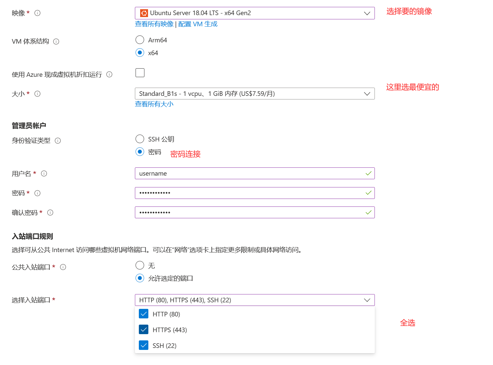Open the info tooltip for 身份验证类型

[x=58, y=141]
